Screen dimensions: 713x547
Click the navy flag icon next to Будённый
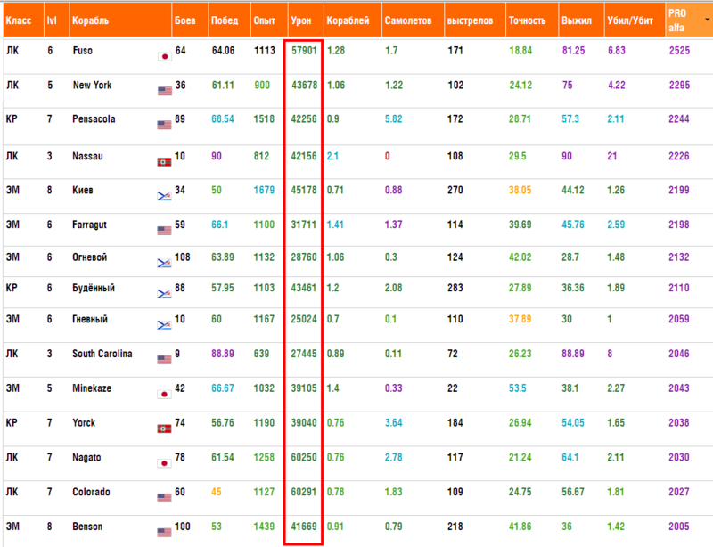pyautogui.click(x=165, y=294)
